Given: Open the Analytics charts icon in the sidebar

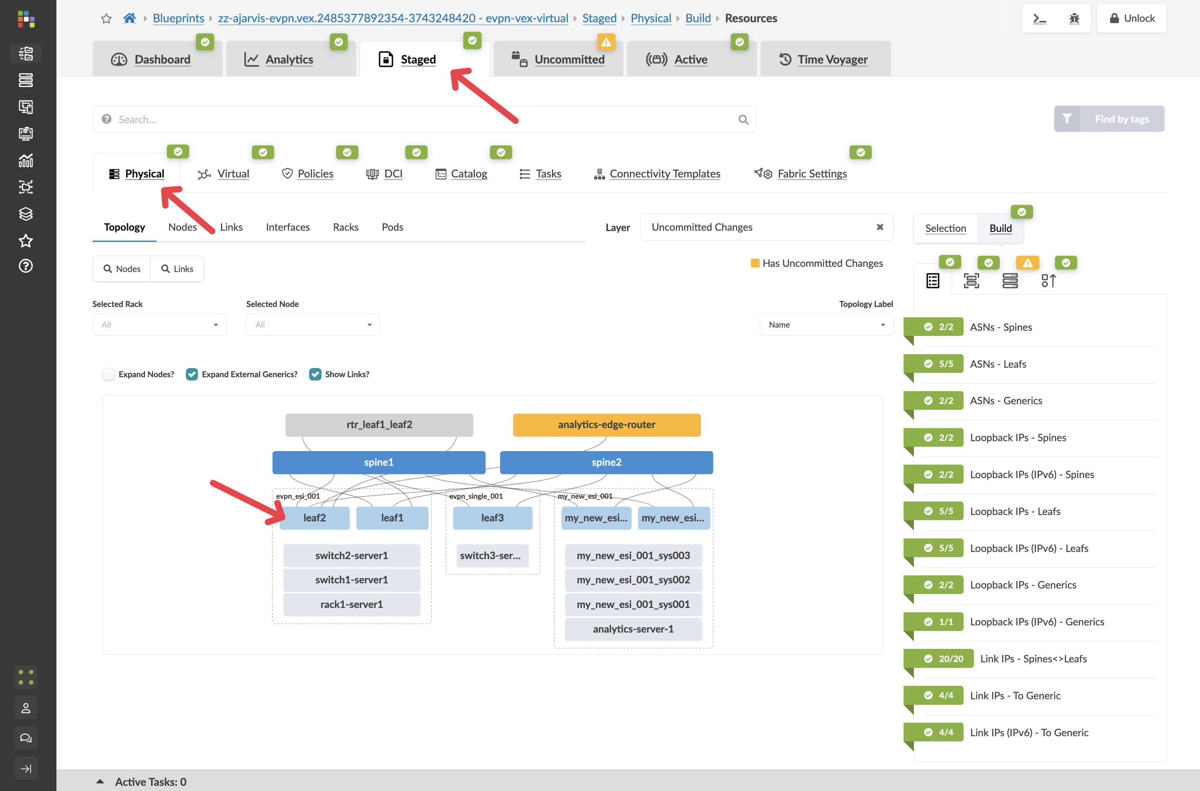Looking at the screenshot, I should [26, 160].
